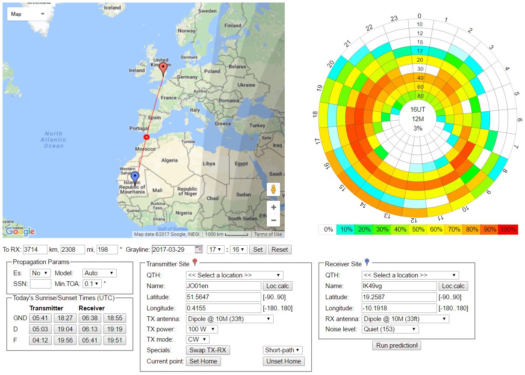Click the transmitter GND sunrise 05:41 button

(x=39, y=318)
